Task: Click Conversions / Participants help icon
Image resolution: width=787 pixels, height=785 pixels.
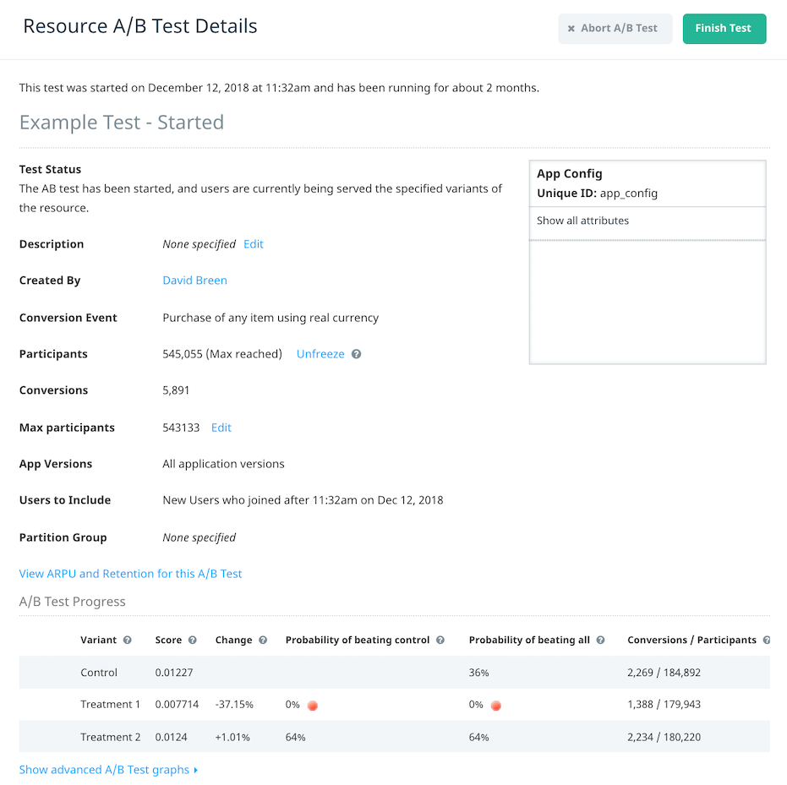Action: 767,640
